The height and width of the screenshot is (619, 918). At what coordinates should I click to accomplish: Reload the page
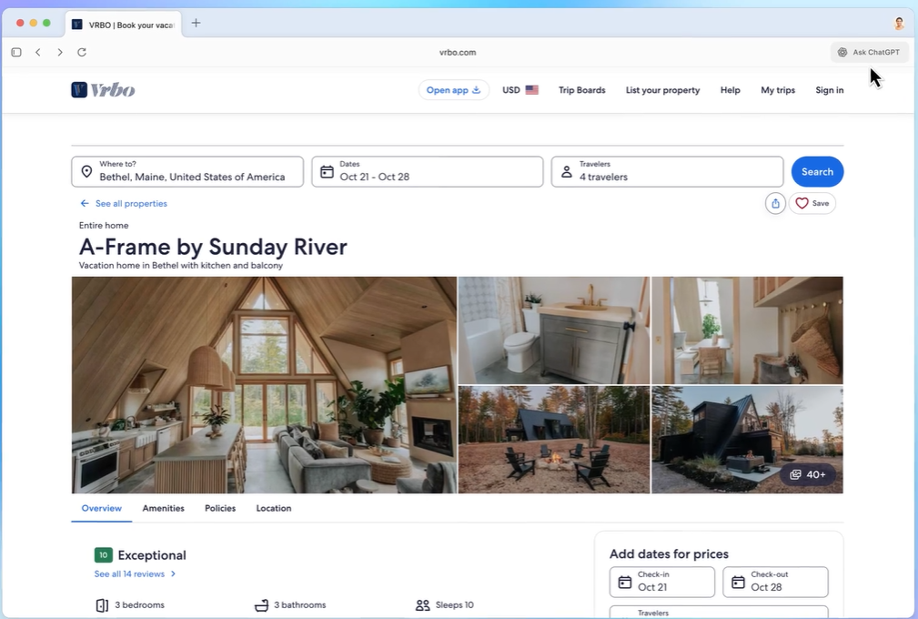[82, 52]
